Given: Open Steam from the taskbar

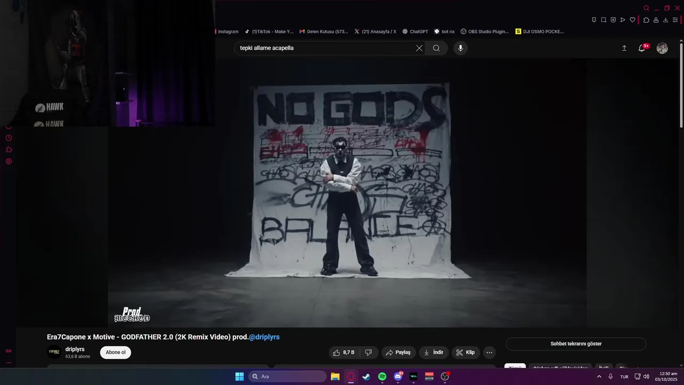Looking at the screenshot, I should tap(366, 376).
